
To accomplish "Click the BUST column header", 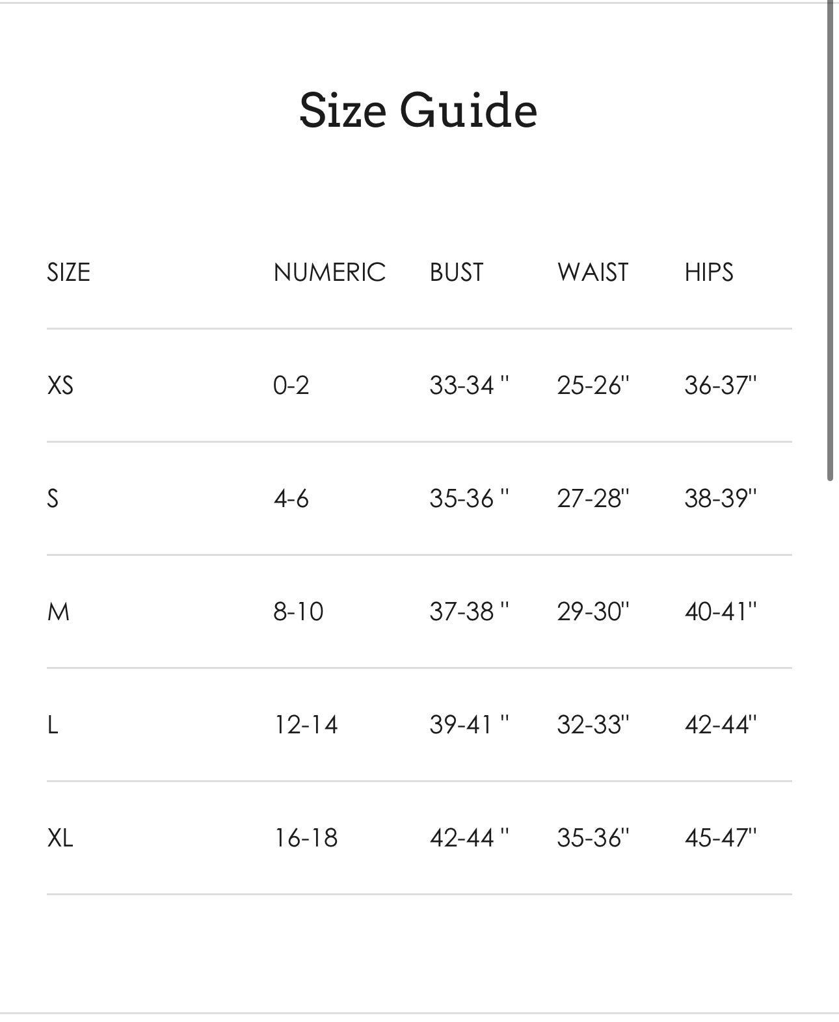I will 457,272.
